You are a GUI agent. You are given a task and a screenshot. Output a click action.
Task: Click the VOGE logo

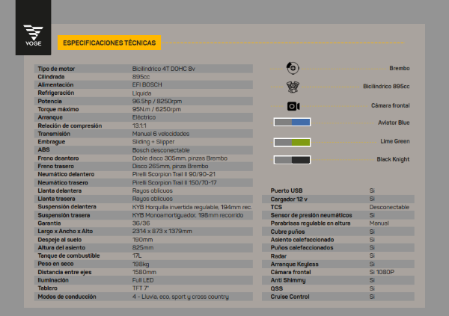coord(33,35)
